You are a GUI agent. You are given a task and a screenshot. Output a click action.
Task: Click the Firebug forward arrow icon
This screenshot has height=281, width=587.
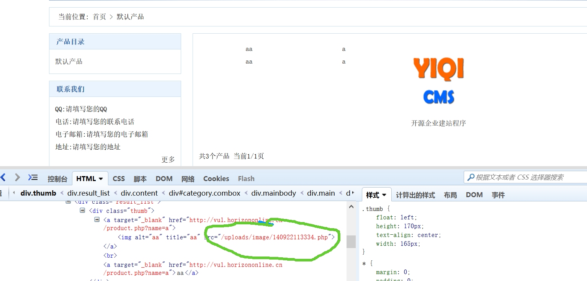[x=17, y=177]
